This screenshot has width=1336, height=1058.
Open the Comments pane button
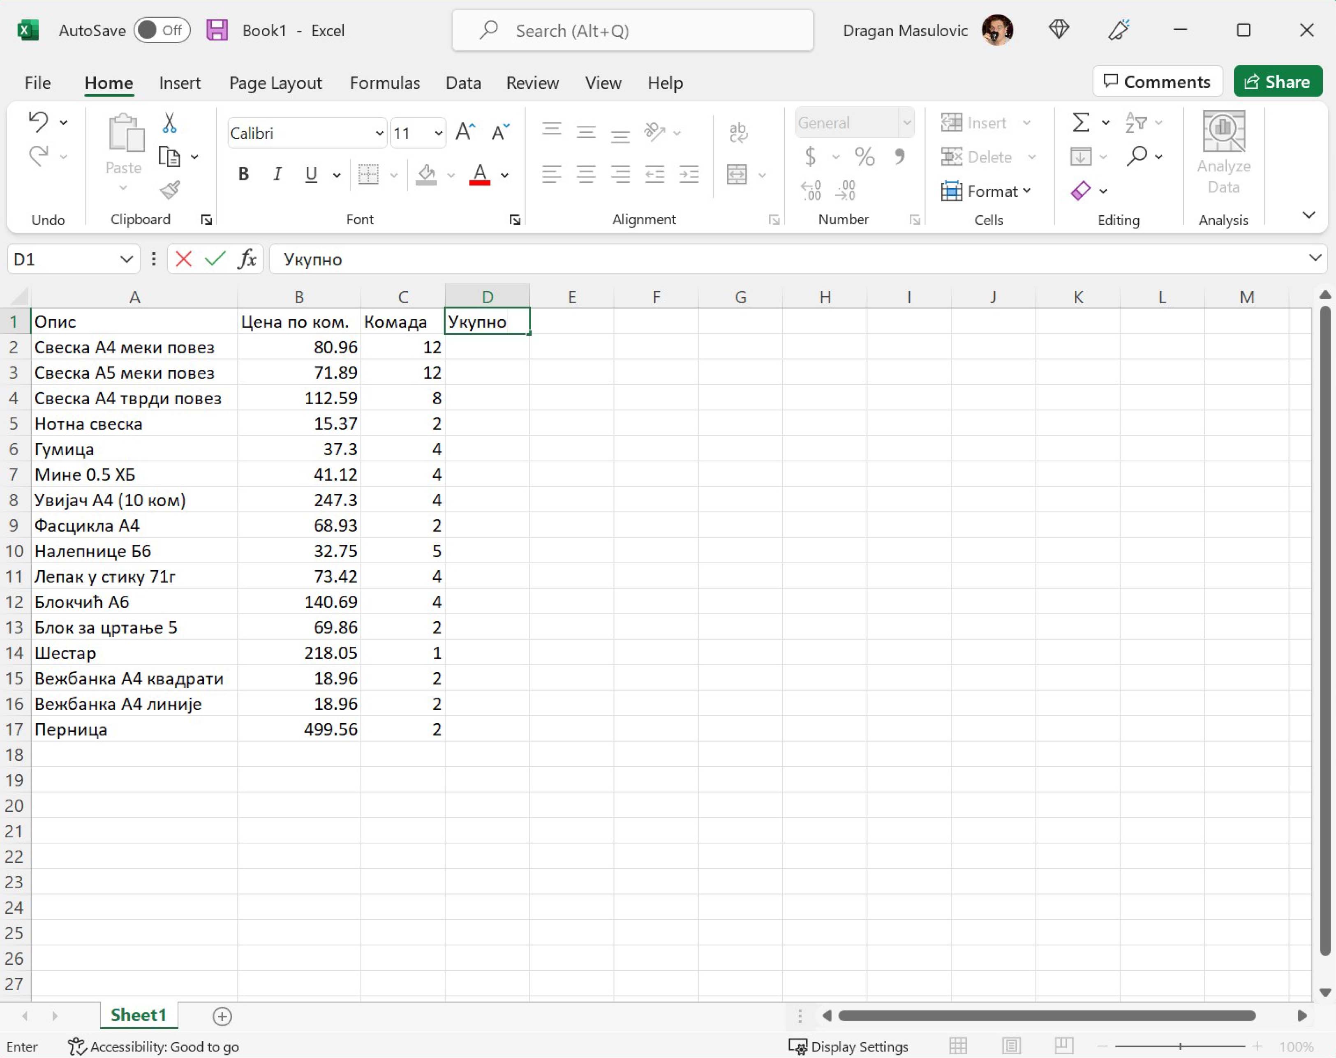point(1157,82)
